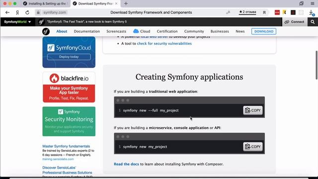This screenshot has width=318, height=179.
Task: Click the SymfonyCloud logo on the blue banner
Action: 69,48
